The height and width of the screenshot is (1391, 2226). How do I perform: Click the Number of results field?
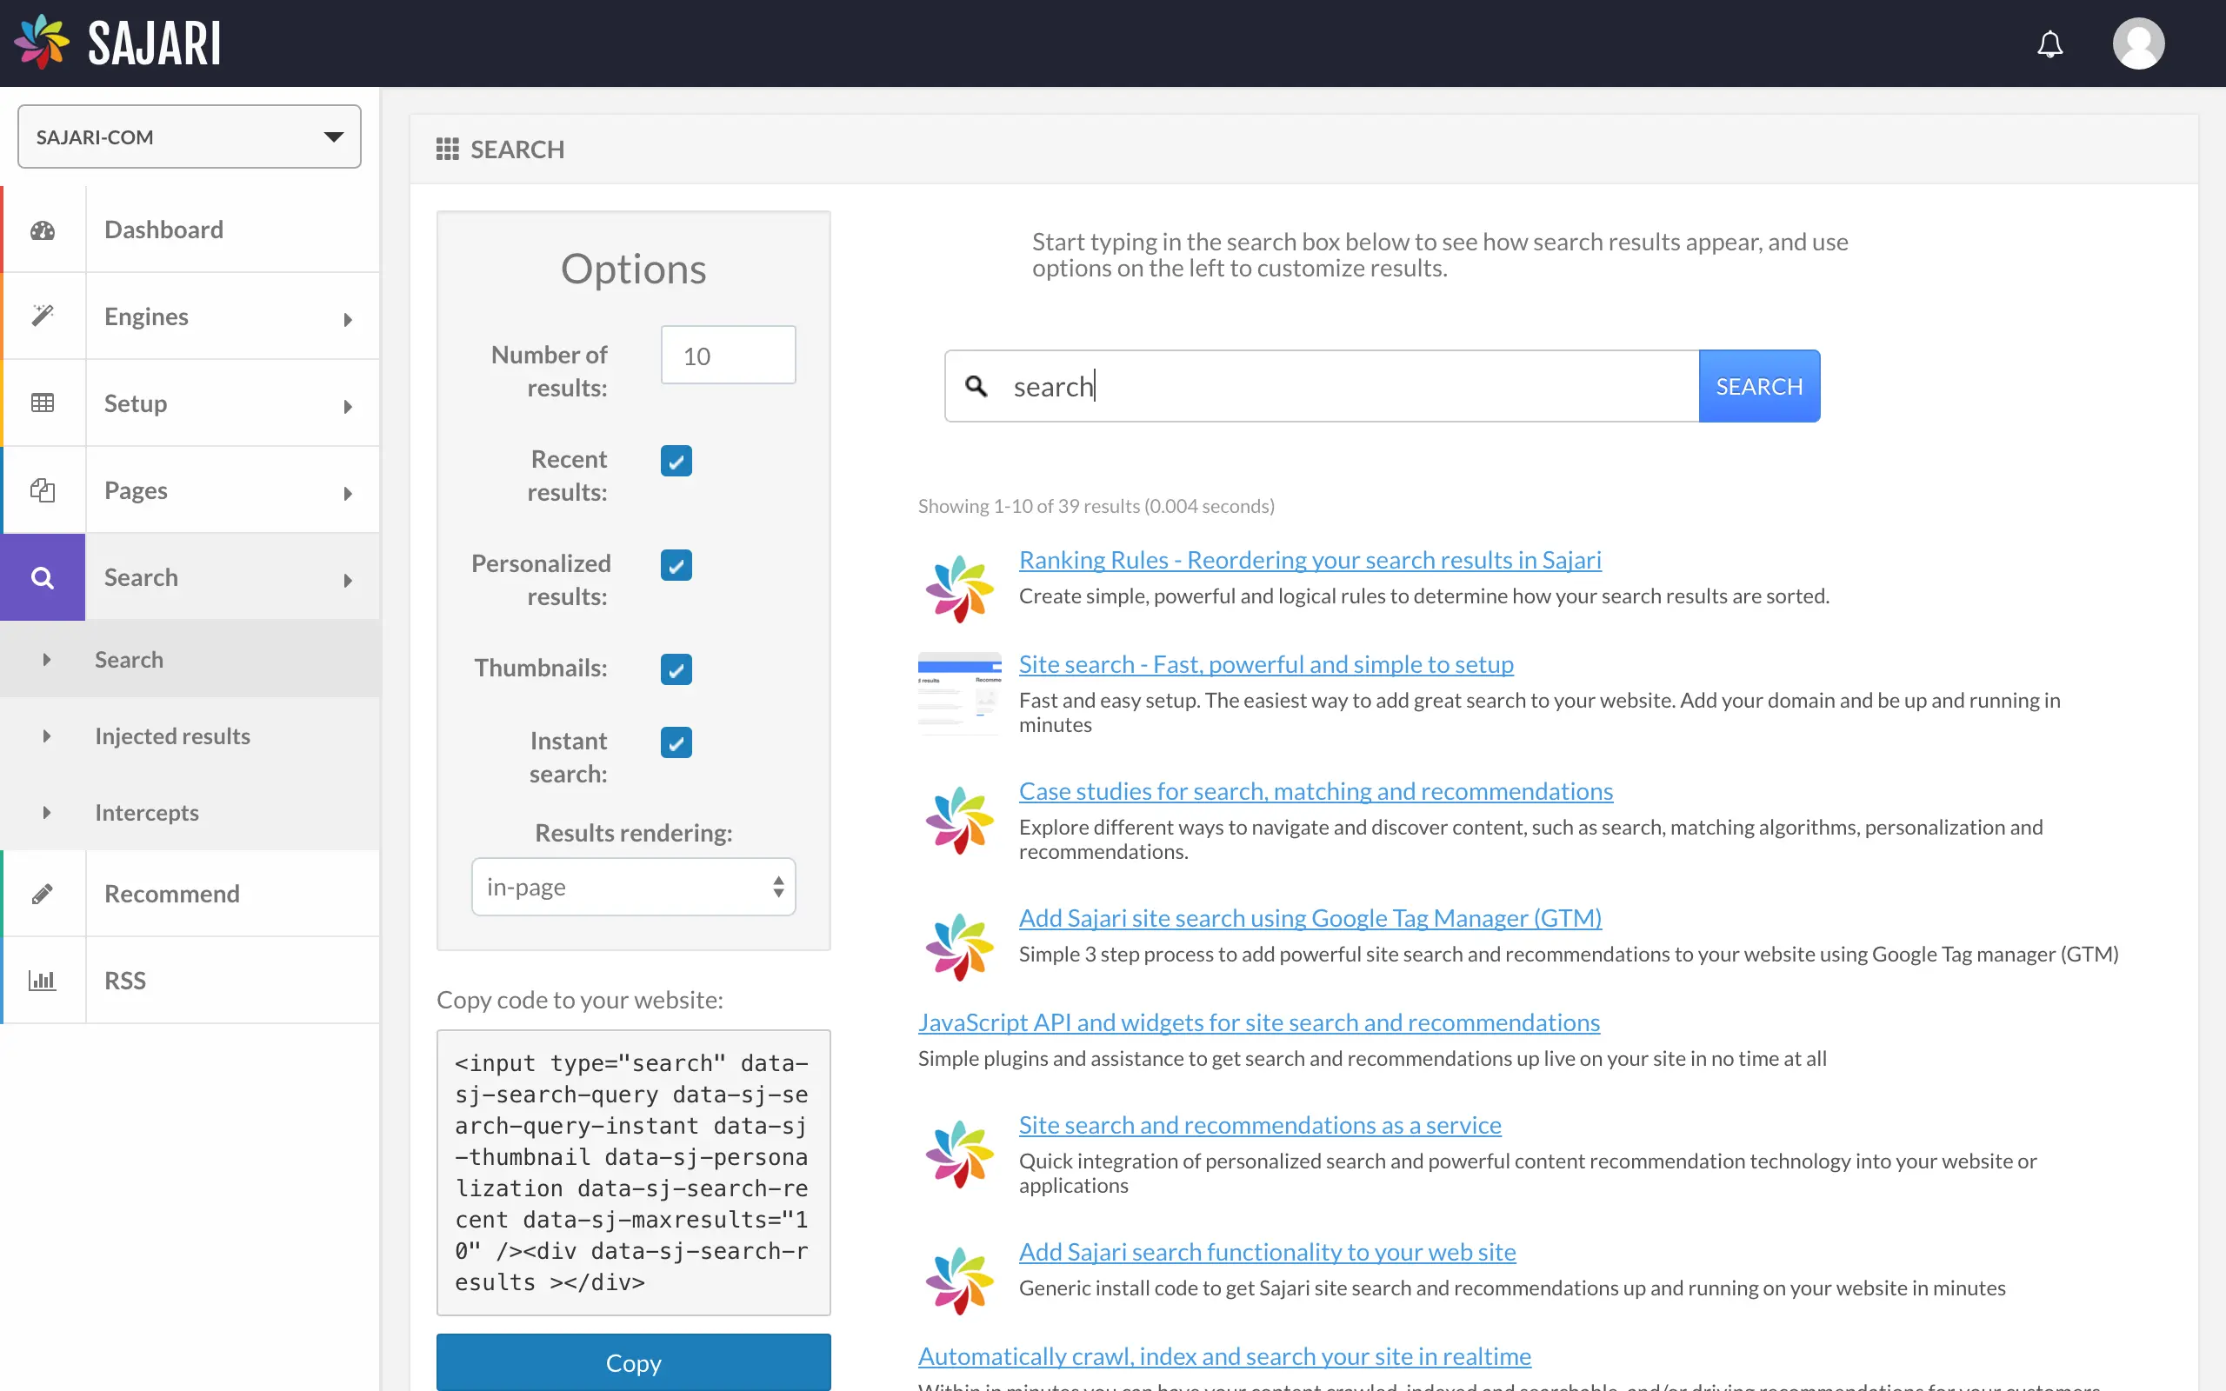coord(728,355)
